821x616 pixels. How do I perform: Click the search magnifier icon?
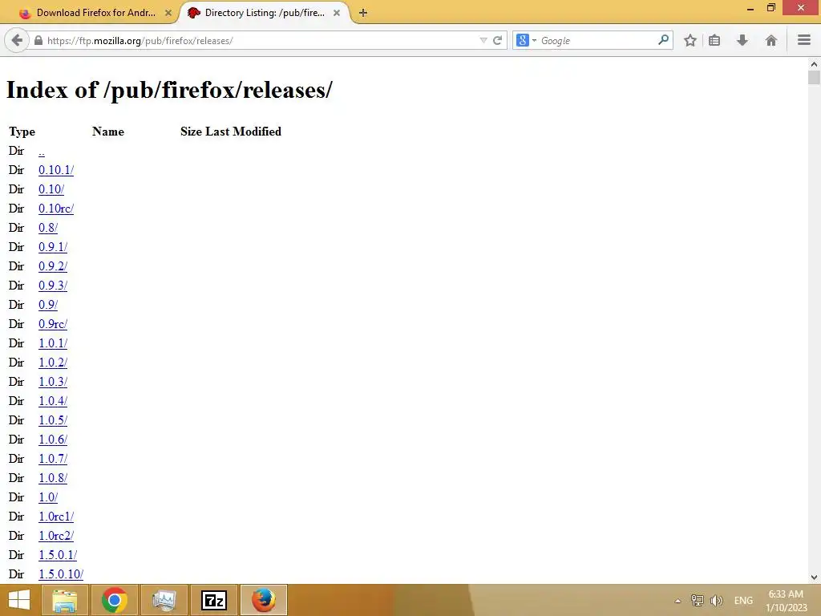pyautogui.click(x=663, y=40)
